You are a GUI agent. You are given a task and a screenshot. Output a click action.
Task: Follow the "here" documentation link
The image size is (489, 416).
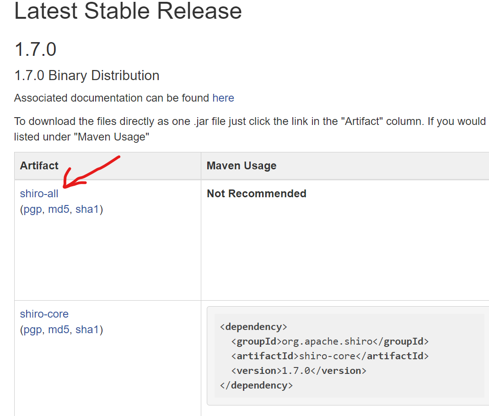223,98
